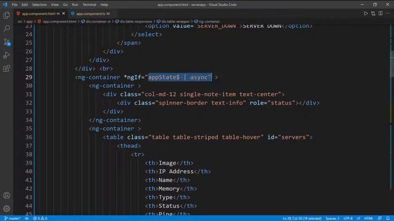The image size is (394, 221).
Task: Click *ngIf attribute on line 29
Action: click(132, 77)
